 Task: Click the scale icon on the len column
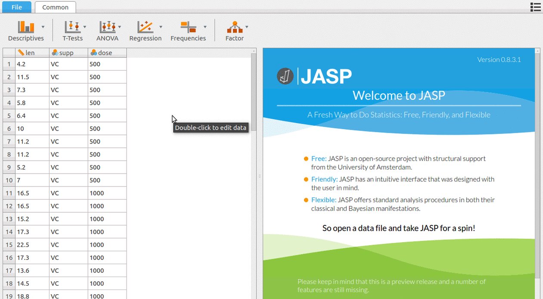(20, 52)
